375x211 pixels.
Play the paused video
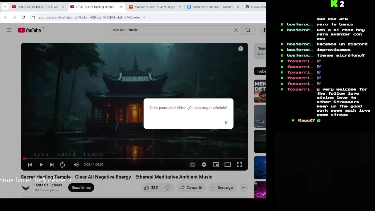(41, 165)
